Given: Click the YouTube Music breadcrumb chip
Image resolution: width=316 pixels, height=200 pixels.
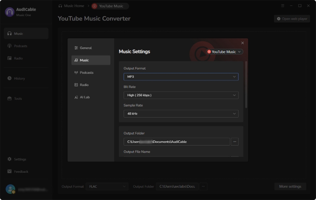Looking at the screenshot, I should pyautogui.click(x=110, y=6).
